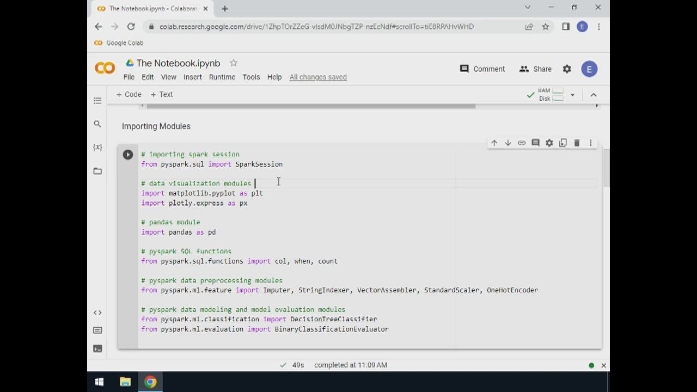Mirror cell in tab
The image size is (697, 392).
(x=563, y=143)
